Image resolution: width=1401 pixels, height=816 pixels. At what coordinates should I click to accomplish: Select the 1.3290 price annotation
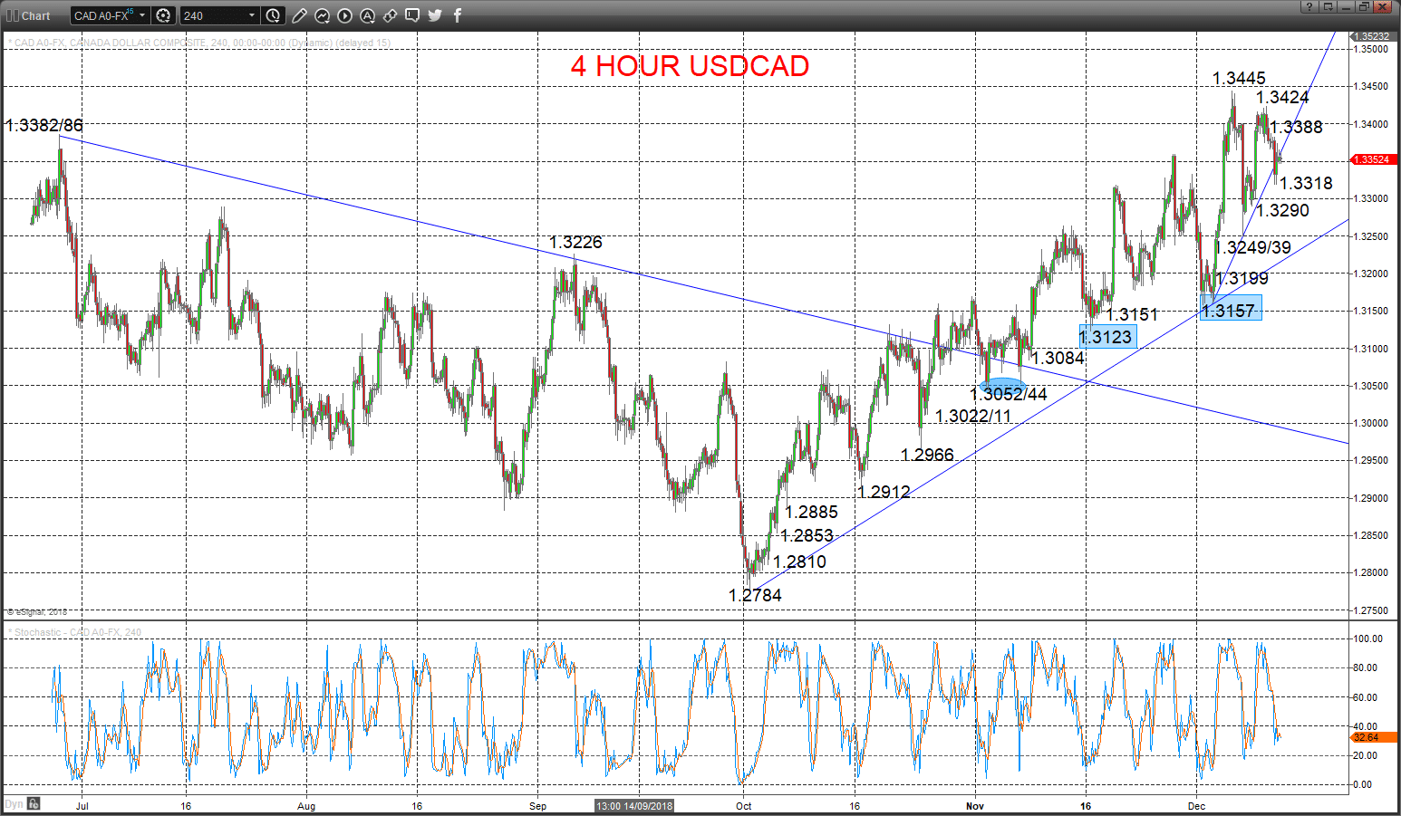(1282, 210)
